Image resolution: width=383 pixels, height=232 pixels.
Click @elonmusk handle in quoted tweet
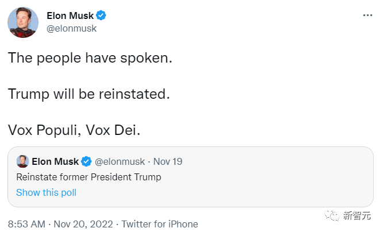(120, 161)
